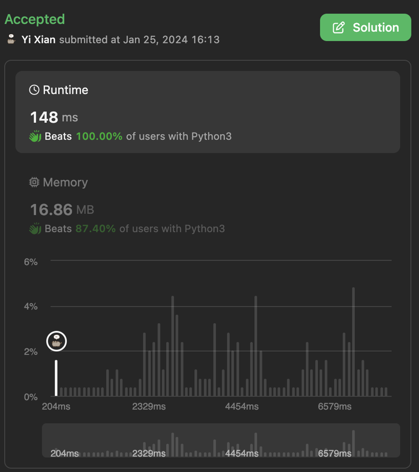Click the tallest bar in the distribution chart
Image resolution: width=419 pixels, height=472 pixels.
(353, 342)
